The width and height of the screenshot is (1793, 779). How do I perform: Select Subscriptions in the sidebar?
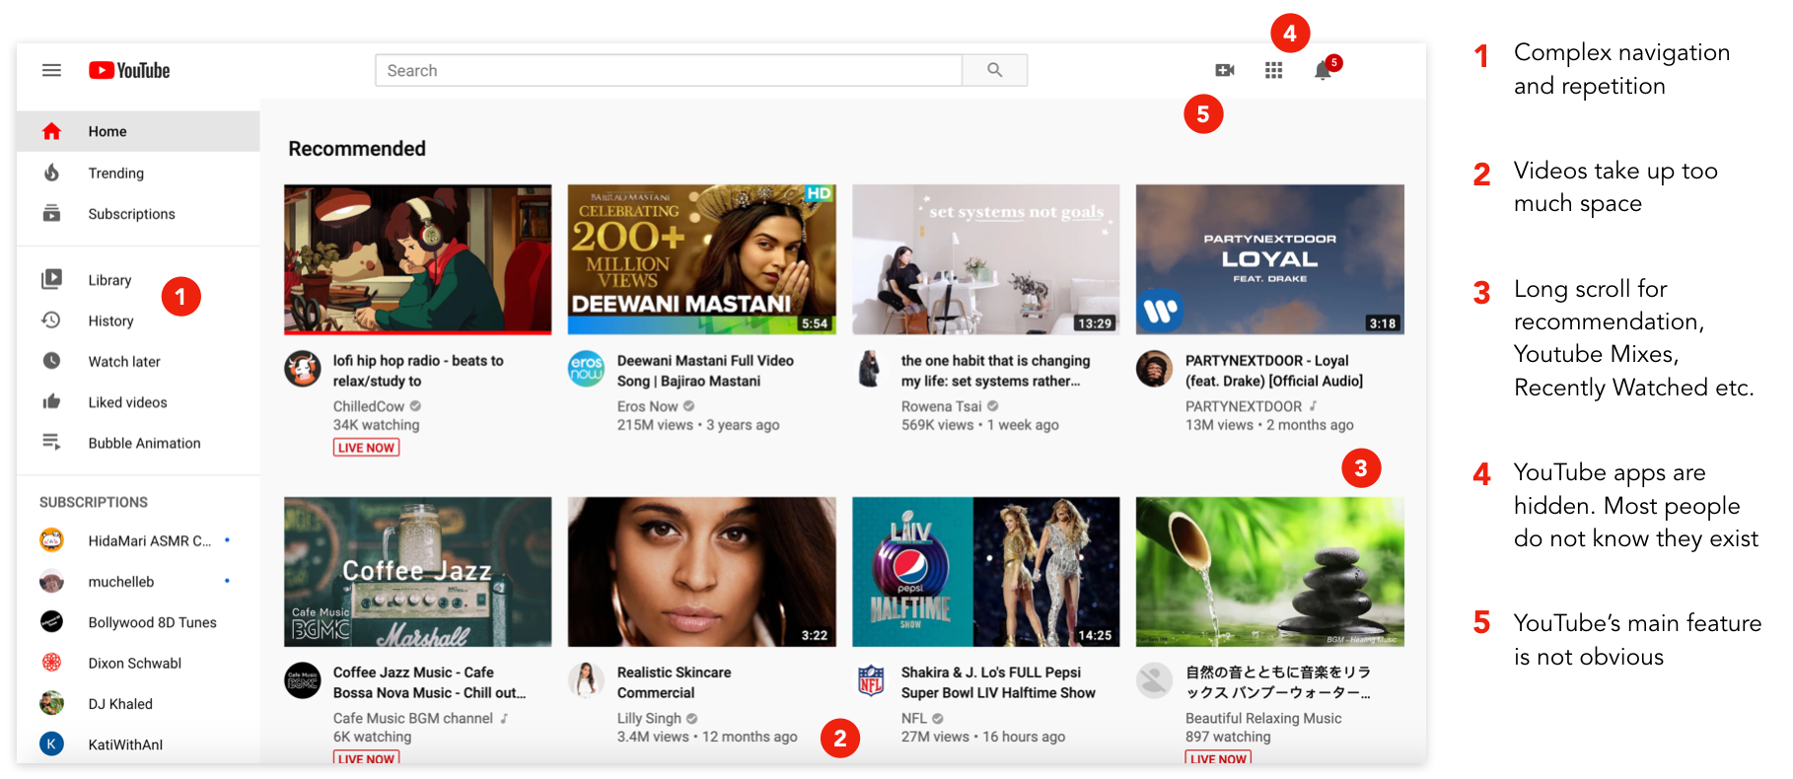pos(138,213)
